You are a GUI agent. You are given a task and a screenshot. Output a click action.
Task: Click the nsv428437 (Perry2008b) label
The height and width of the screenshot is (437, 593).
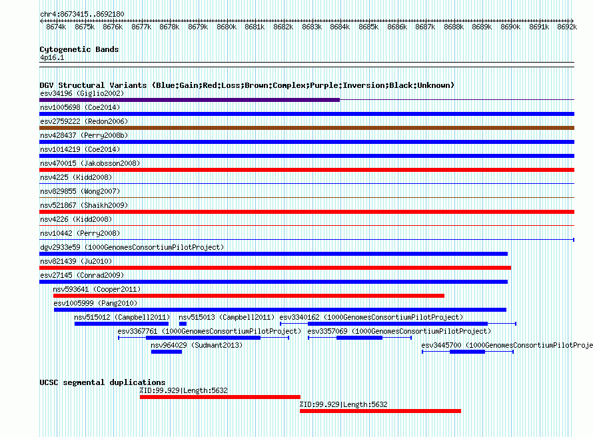point(84,135)
